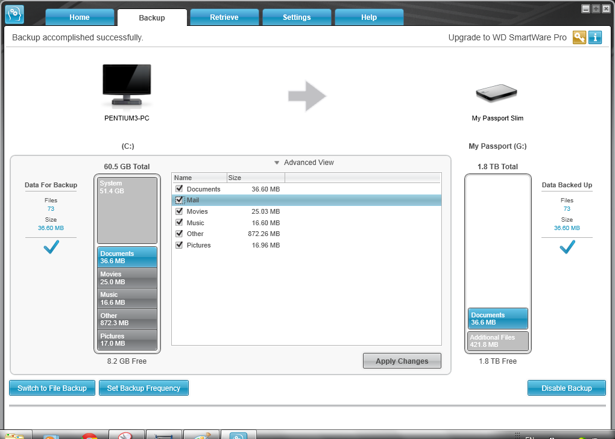Click the Pictures size '16.96 MB'
The image size is (615, 439).
265,245
